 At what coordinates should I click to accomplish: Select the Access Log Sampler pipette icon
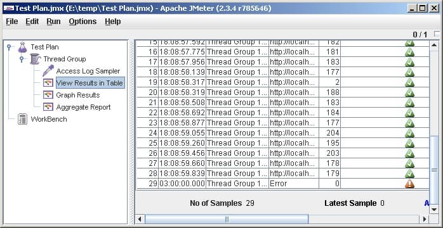tap(48, 71)
